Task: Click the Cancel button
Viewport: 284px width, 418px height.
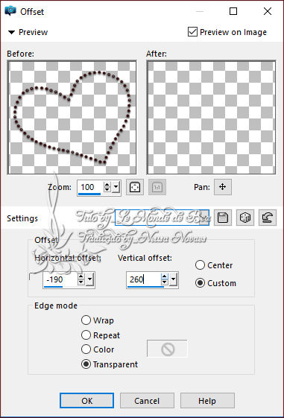Action: 147,401
